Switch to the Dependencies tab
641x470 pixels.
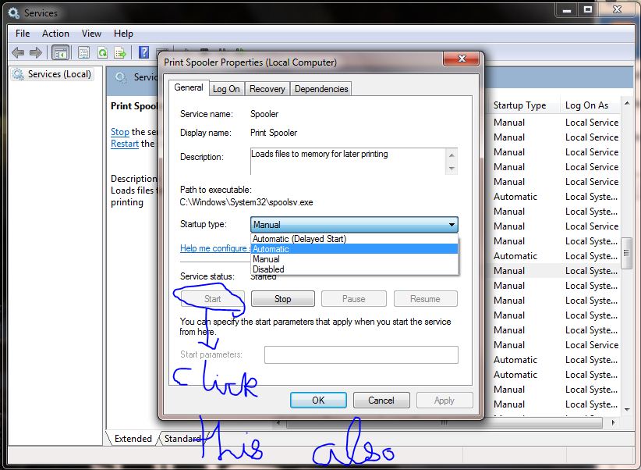pyautogui.click(x=320, y=88)
